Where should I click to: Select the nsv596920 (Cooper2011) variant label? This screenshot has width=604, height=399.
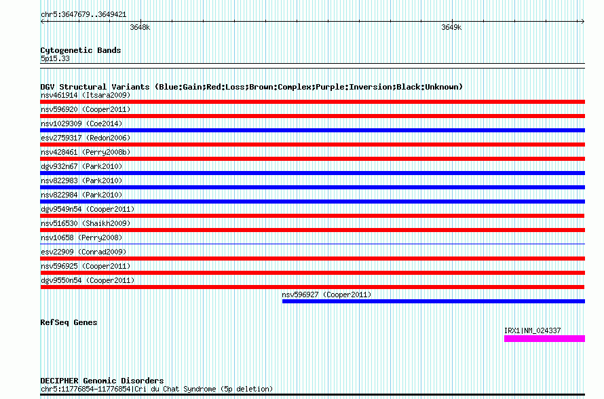[86, 109]
